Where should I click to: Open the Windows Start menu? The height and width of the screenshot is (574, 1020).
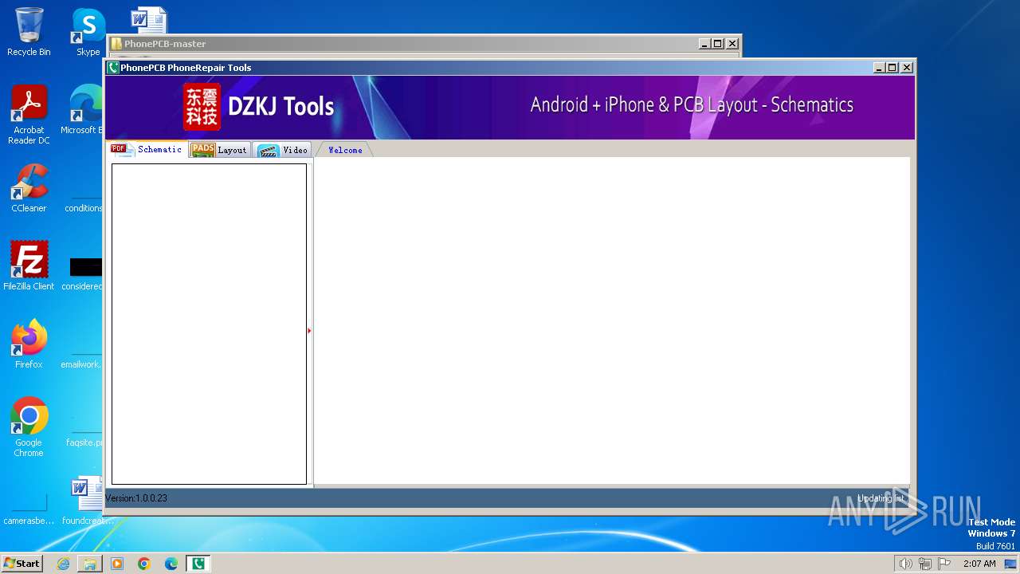(22, 564)
